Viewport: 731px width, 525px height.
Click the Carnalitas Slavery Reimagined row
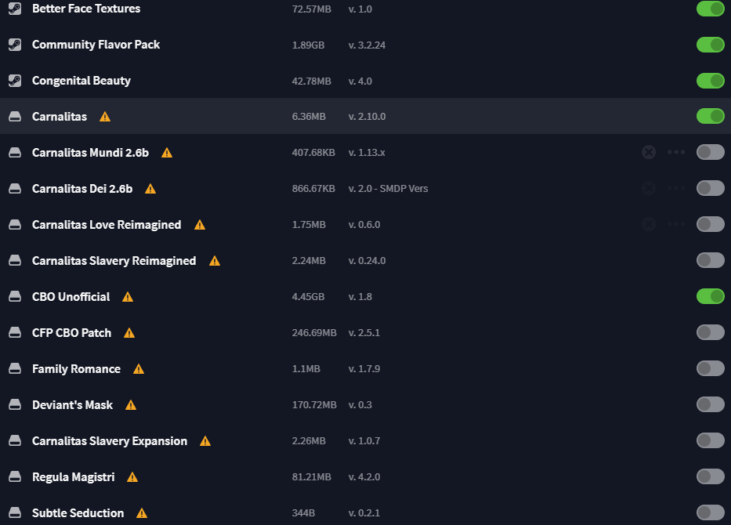[365, 261]
